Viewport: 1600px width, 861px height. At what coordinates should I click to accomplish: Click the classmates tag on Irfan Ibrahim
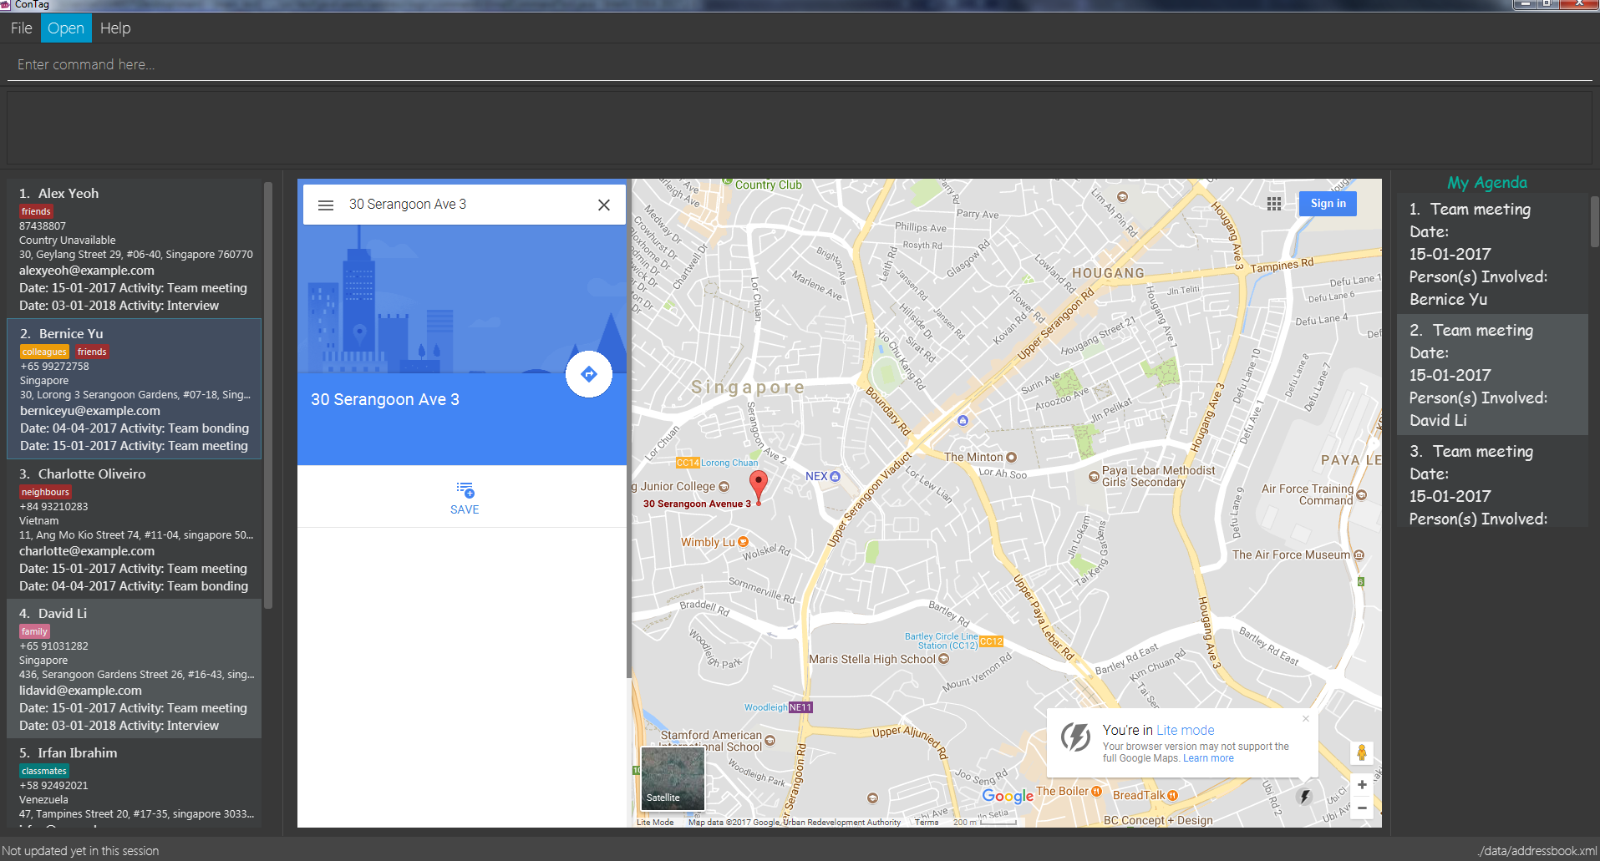[x=43, y=771]
